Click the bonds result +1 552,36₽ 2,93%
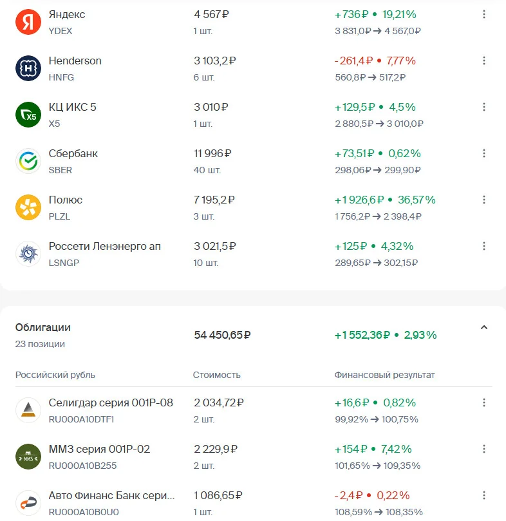 (386, 335)
